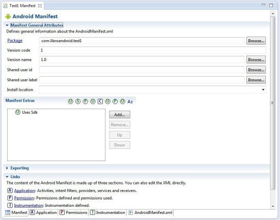The height and width of the screenshot is (220, 280).
Task: Follow the Application link in Links
Action: pos(24,191)
